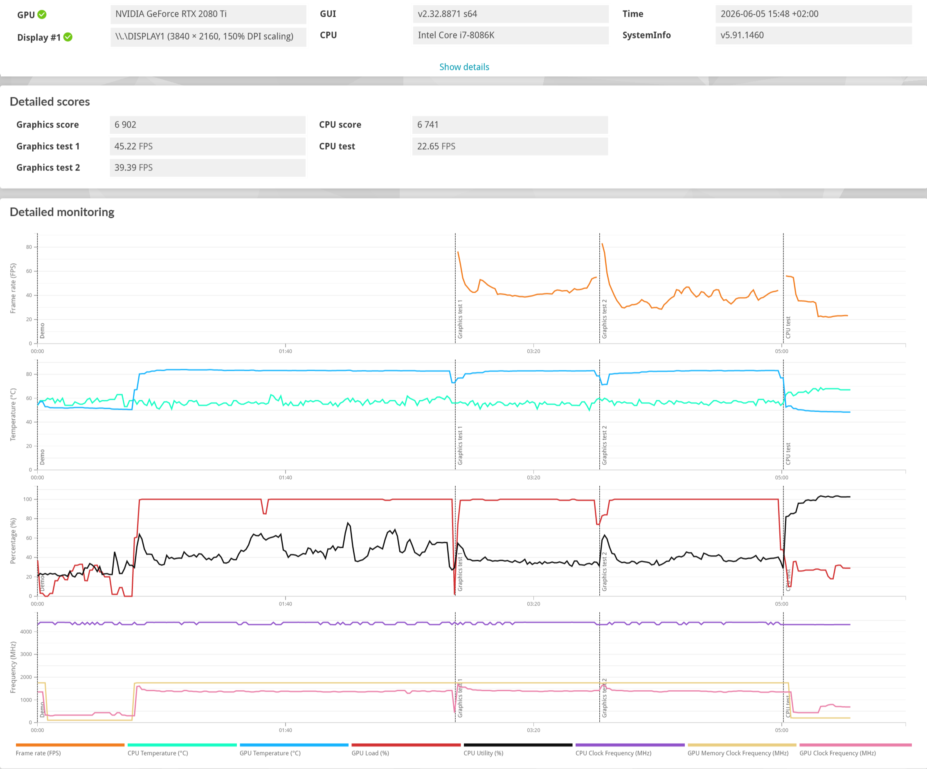Select the CPU score value 6 741
This screenshot has width=927, height=769.
click(510, 125)
